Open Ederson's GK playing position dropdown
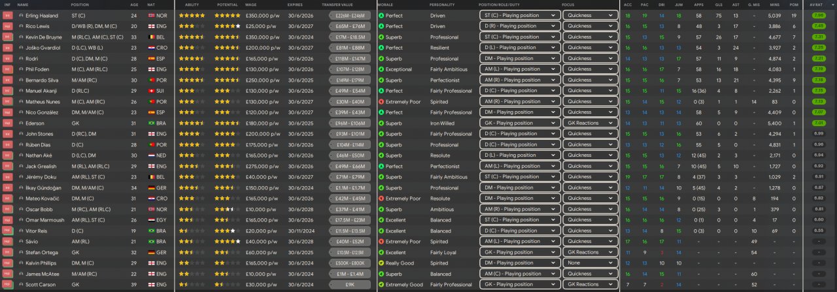Image resolution: width=837 pixels, height=292 pixels. click(519, 123)
